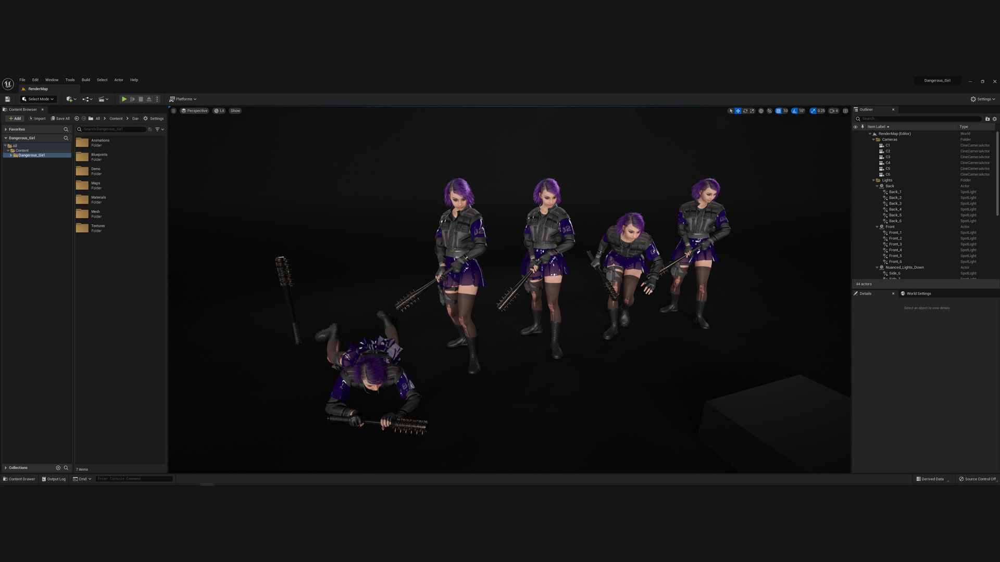Open the Cinematics clapperboard icon menu
1000x562 pixels.
pos(104,99)
